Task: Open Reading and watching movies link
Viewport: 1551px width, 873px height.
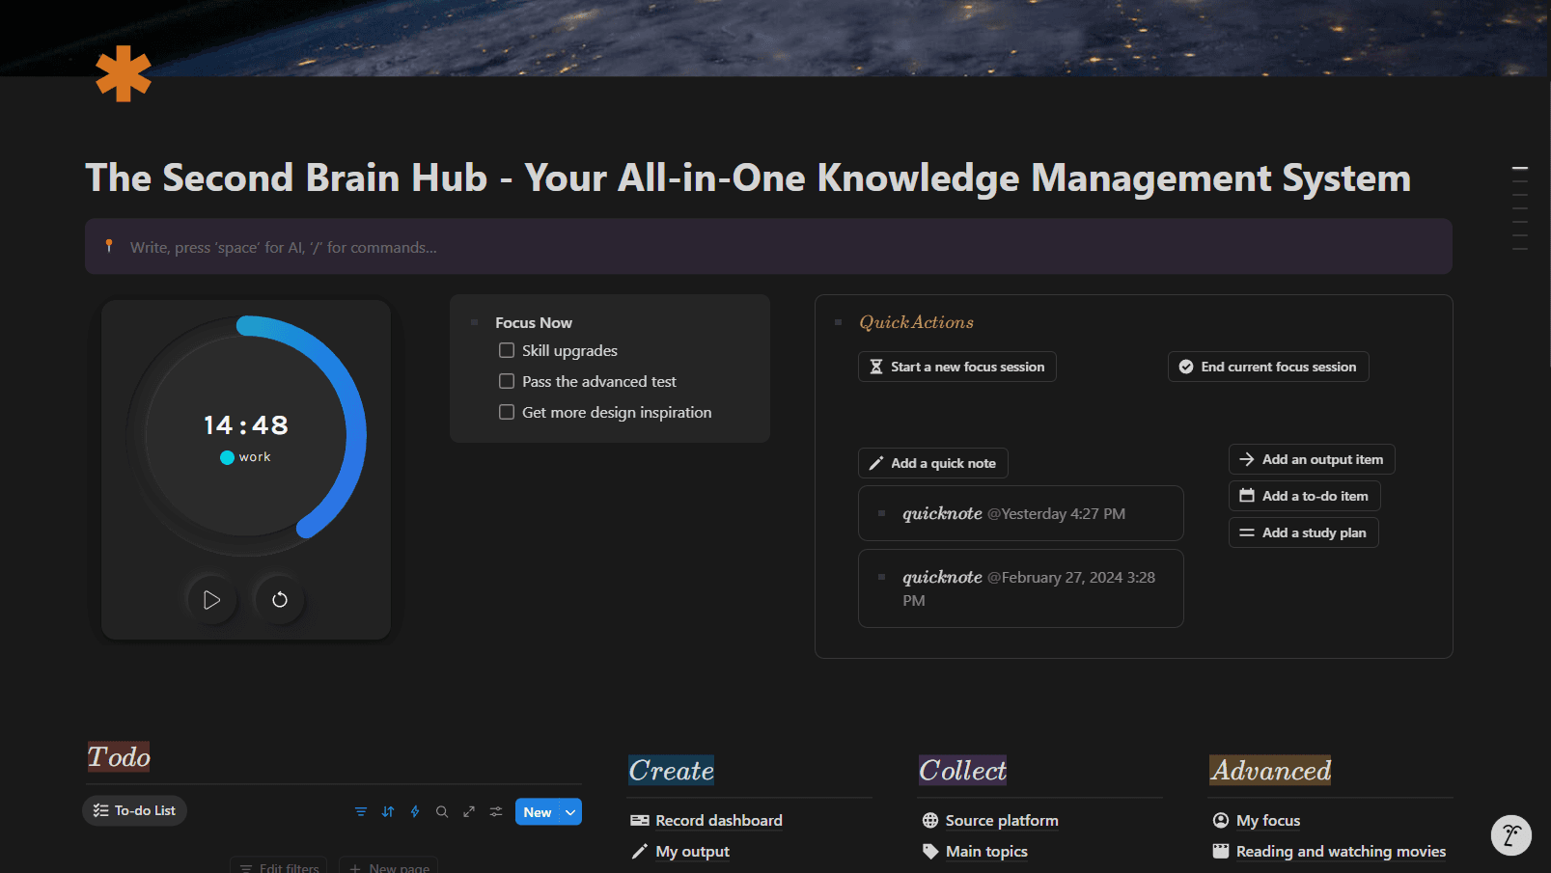Action: 1341,852
